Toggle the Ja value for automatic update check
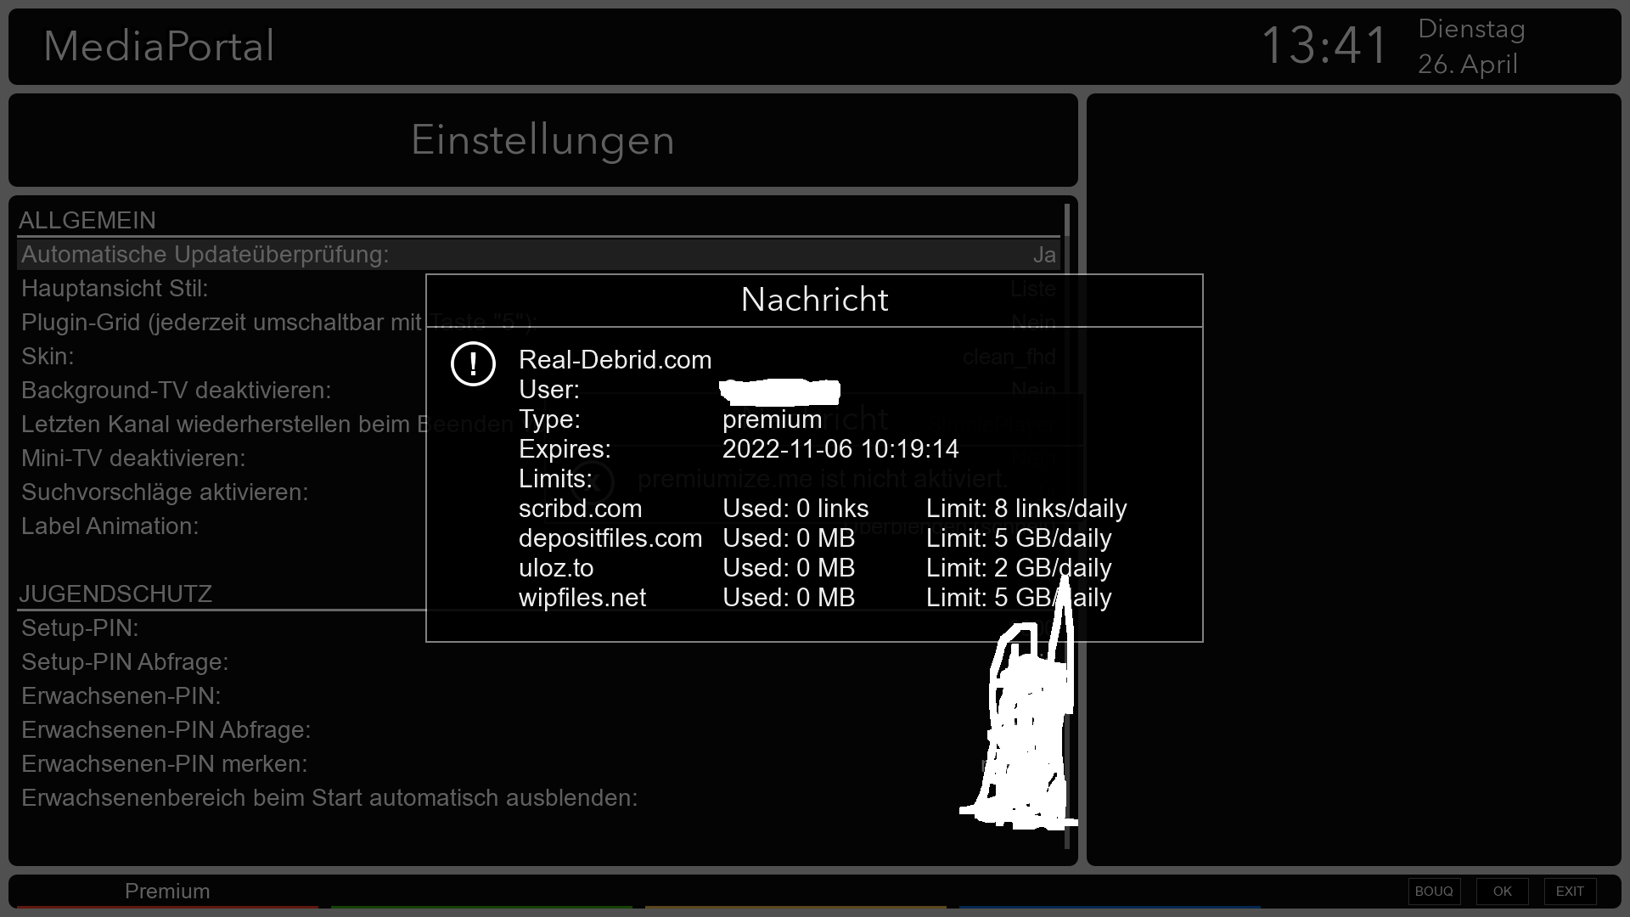 1044,255
